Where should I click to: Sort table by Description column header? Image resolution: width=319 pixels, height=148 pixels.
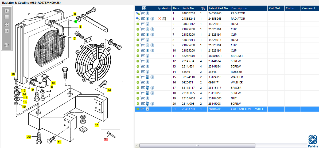239,8
